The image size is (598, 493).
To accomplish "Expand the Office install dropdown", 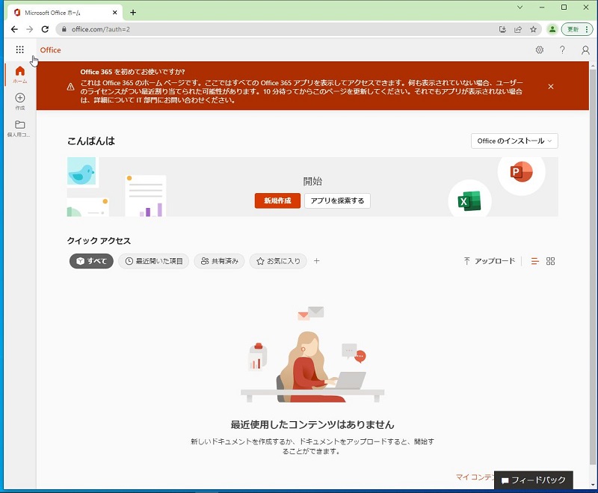I will (x=514, y=141).
